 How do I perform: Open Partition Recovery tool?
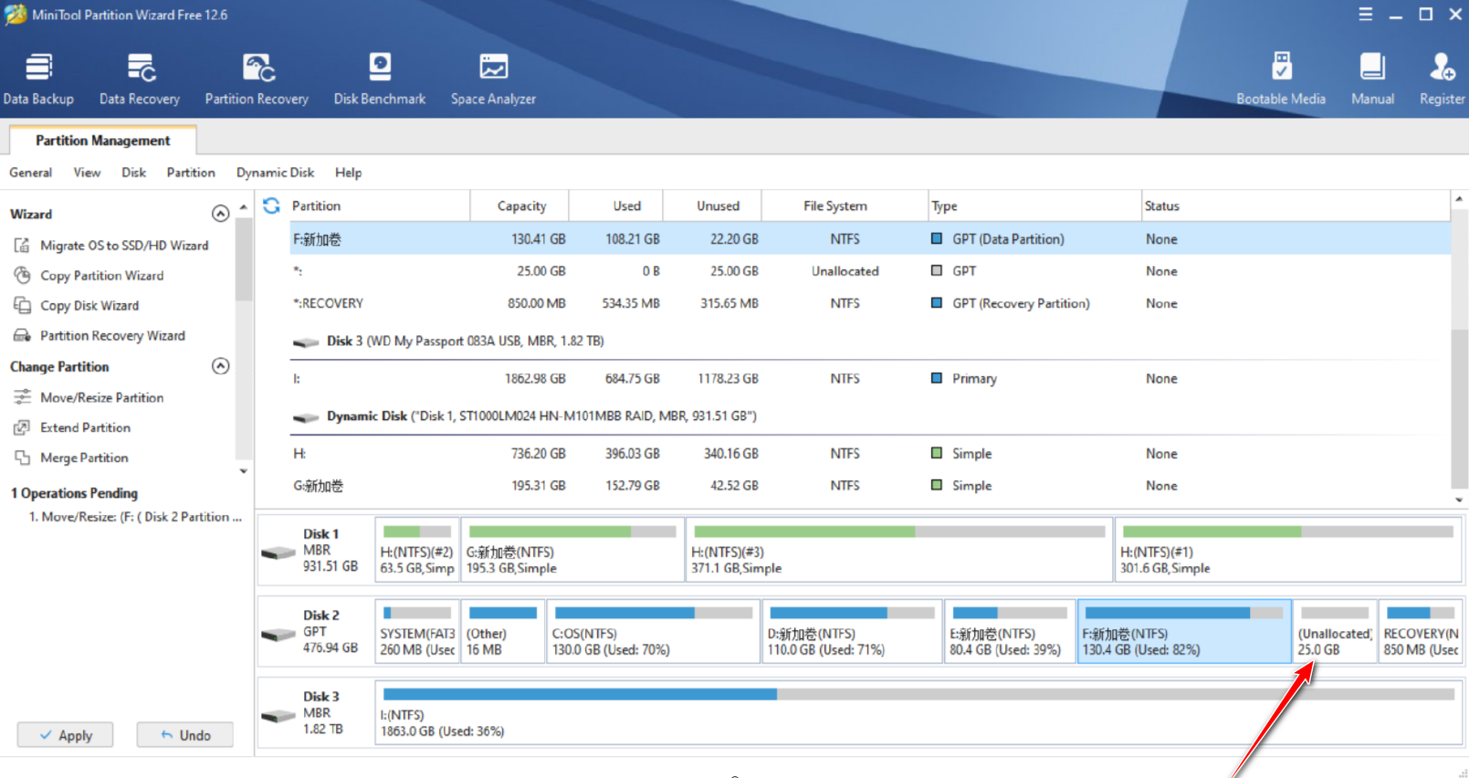click(x=257, y=79)
